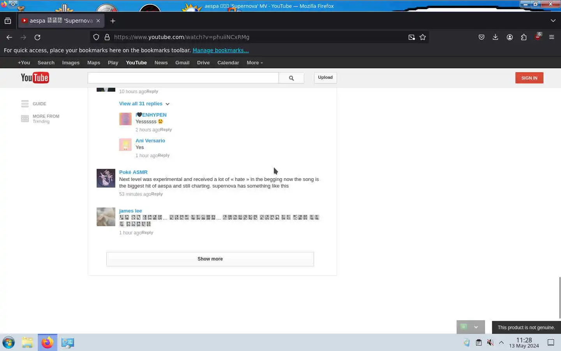
Task: Select YouTube in Google bar
Action: click(136, 62)
